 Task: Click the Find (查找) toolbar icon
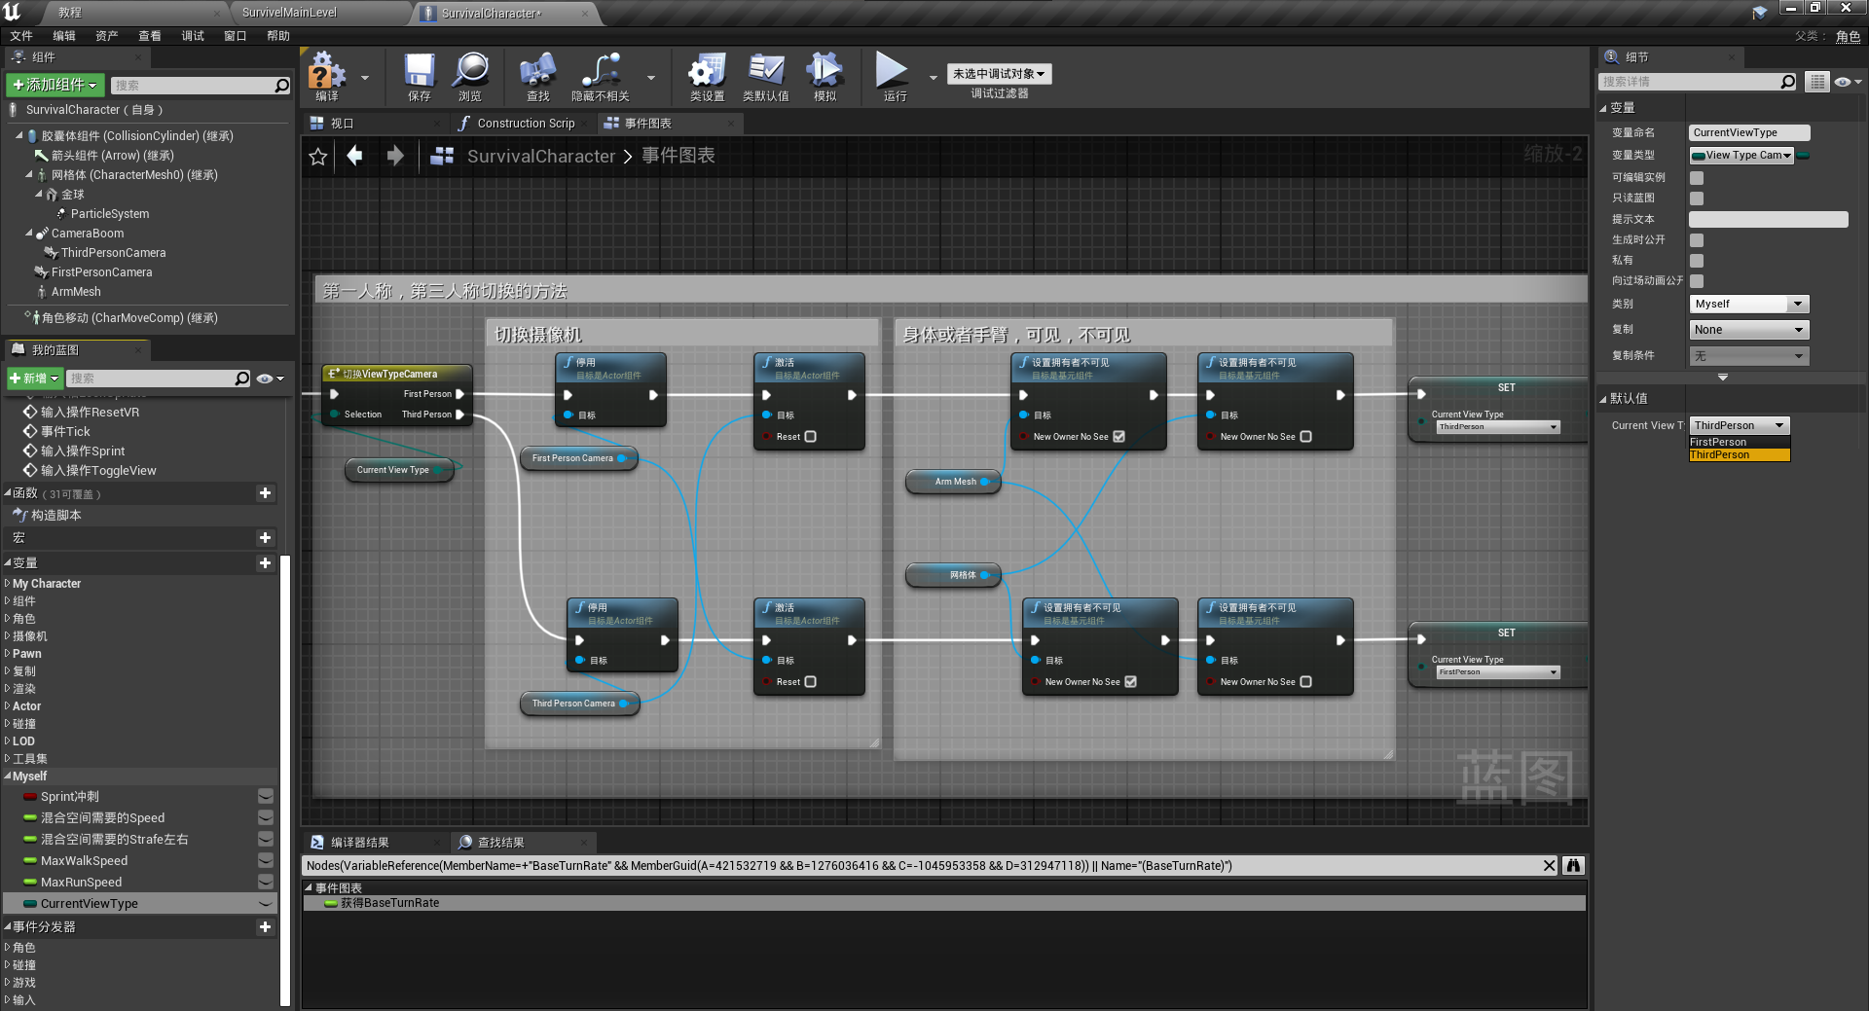pos(537,76)
